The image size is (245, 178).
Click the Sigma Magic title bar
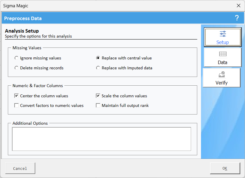[117, 6]
